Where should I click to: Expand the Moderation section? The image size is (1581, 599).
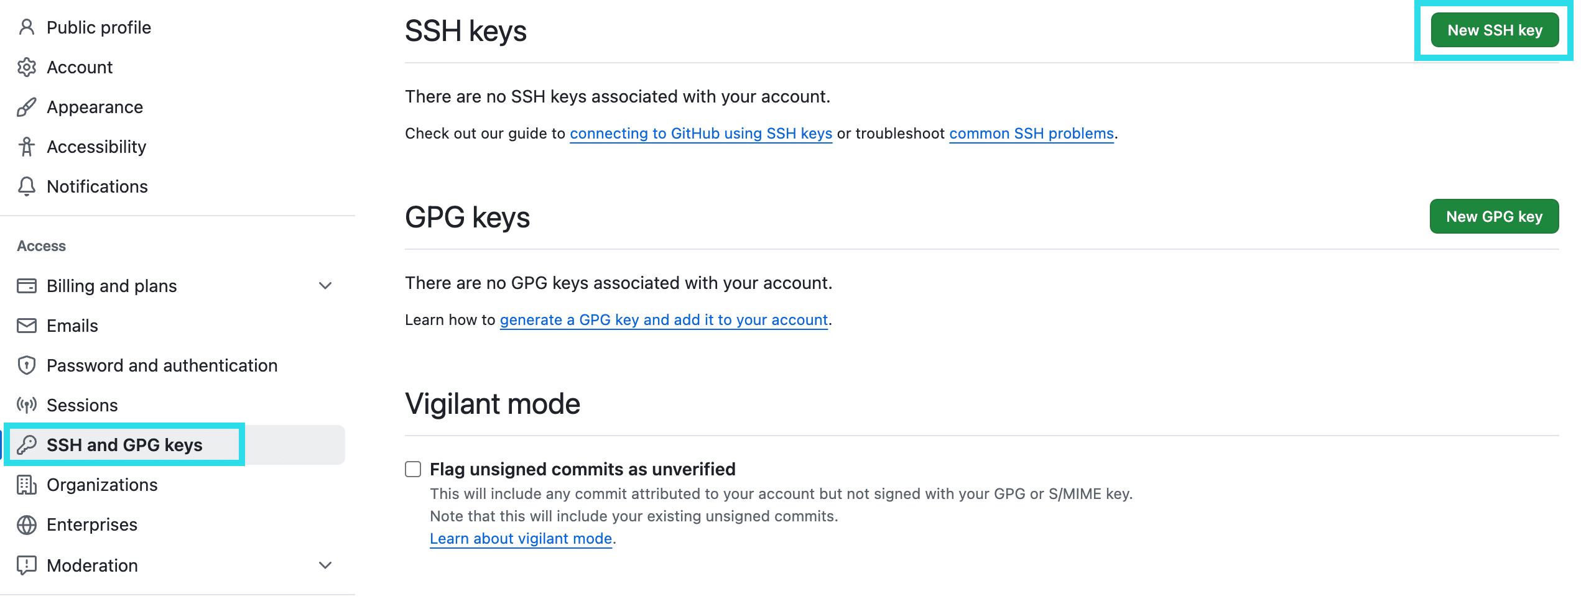(324, 565)
